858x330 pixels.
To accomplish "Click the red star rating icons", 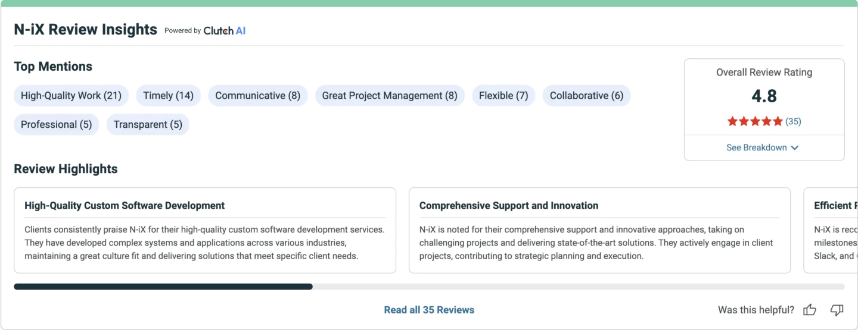I will point(755,121).
